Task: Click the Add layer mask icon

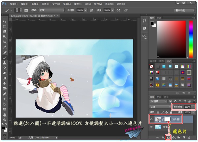Action: coord(168,137)
